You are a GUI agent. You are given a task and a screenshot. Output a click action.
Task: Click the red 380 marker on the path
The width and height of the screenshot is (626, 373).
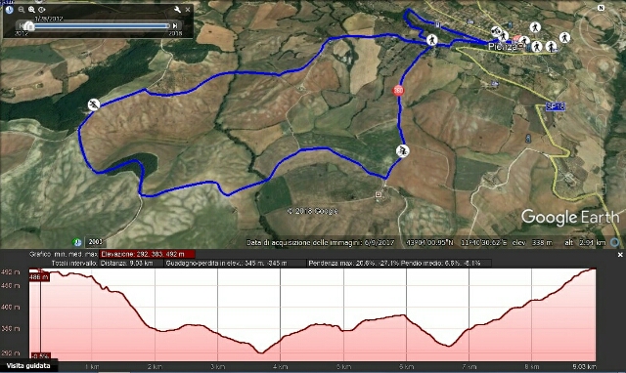(398, 91)
